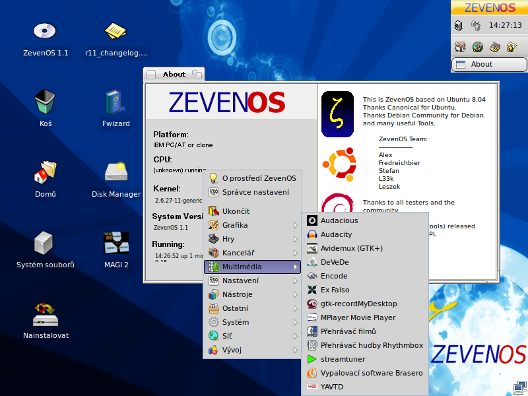
Task: Open Správce nastavení from the menu
Action: pyautogui.click(x=252, y=192)
